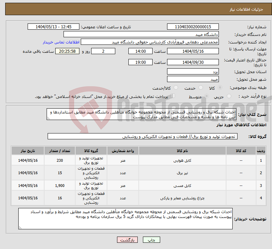
Task: Click the date cell in the چراغ روشنایی row
Action: [x=28, y=198]
